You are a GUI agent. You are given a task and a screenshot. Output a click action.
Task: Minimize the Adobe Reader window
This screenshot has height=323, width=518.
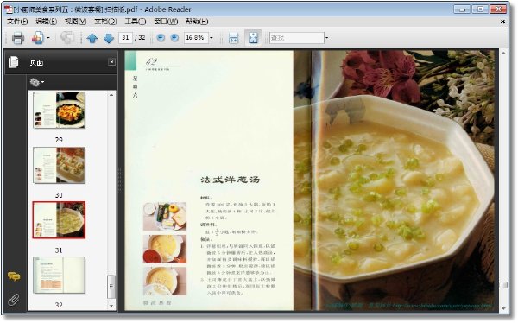click(462, 9)
